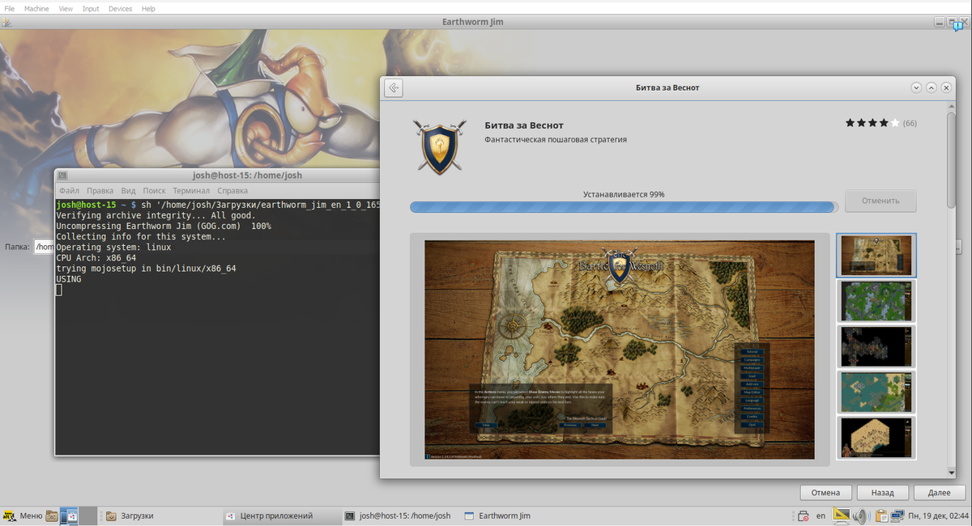Screen dimensions: 972x526
Task: Click the large Wesnoth map screenshot preview
Action: (x=620, y=350)
